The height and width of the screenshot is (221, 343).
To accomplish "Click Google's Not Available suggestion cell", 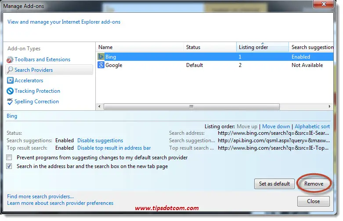I will tap(307, 65).
